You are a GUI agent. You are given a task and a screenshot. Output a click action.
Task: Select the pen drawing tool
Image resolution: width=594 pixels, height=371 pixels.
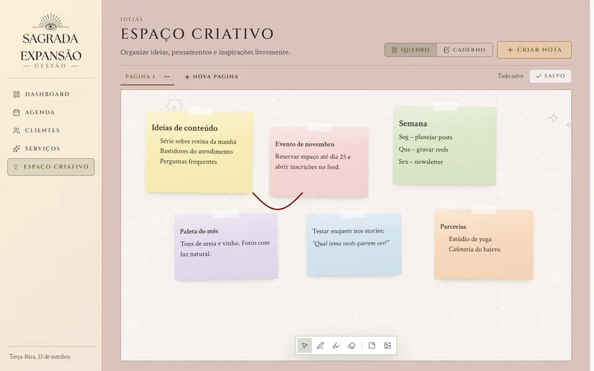[320, 346]
